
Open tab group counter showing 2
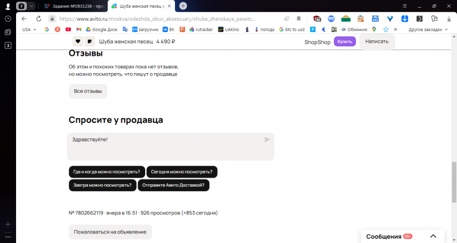coord(21,6)
